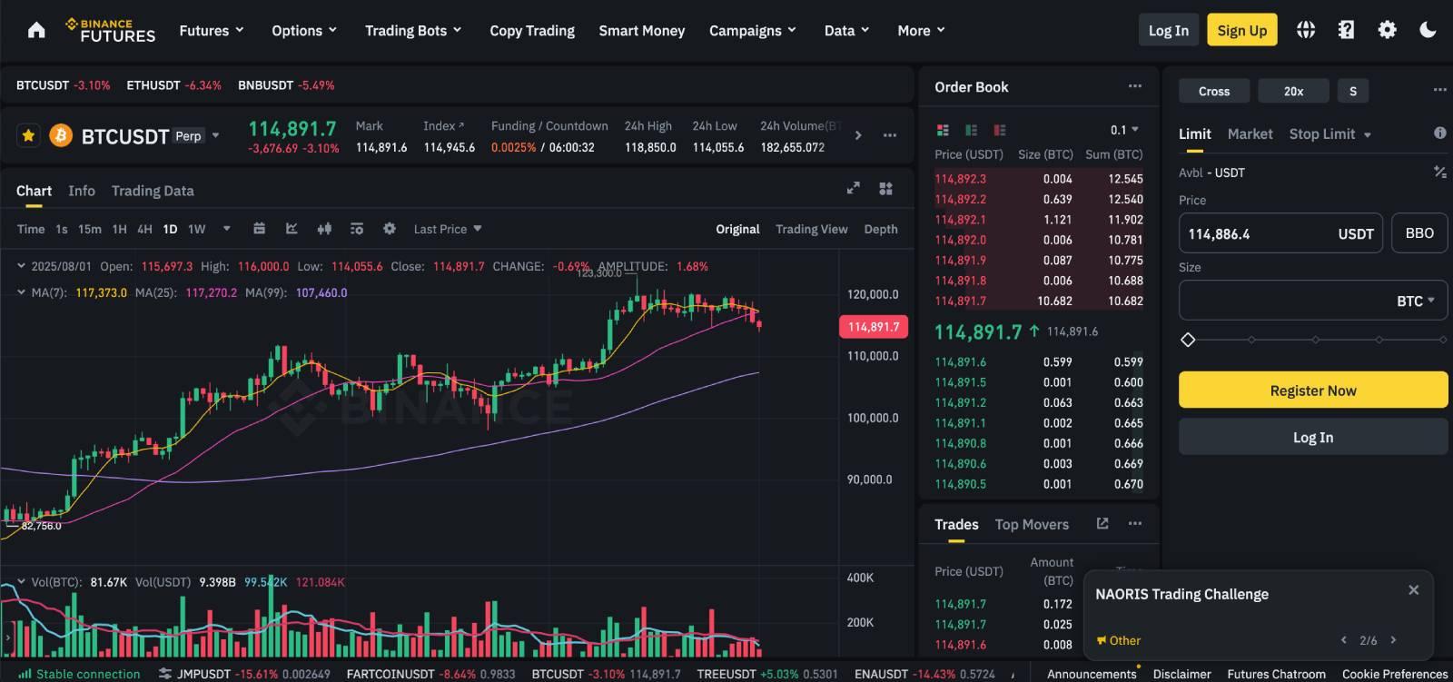The image size is (1453, 682).
Task: Open settings gear in top bar
Action: pyautogui.click(x=1387, y=30)
